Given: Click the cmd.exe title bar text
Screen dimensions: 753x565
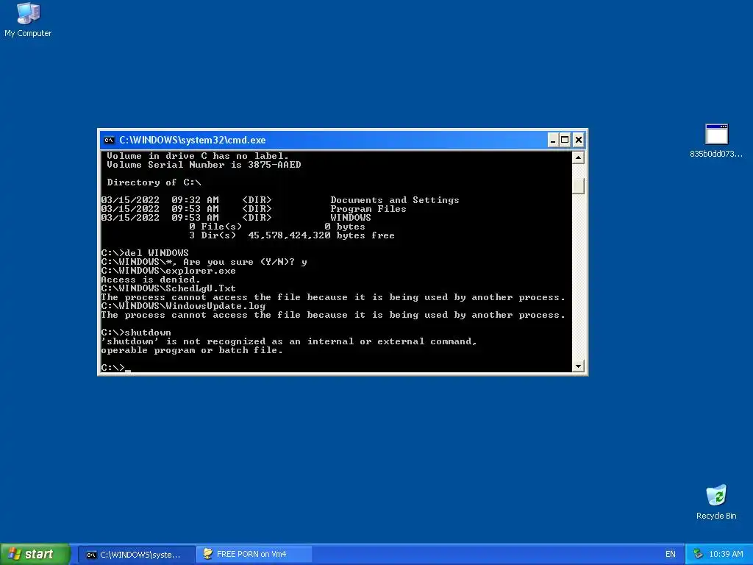Looking at the screenshot, I should point(192,141).
